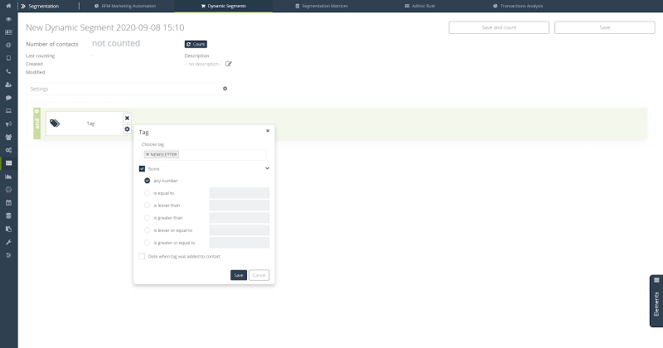Click the is lesser or equal to value field
663x348 pixels.
click(x=240, y=230)
